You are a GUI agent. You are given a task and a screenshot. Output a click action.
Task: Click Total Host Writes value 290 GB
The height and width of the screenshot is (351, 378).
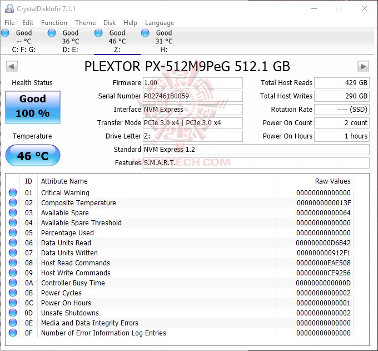coord(342,96)
